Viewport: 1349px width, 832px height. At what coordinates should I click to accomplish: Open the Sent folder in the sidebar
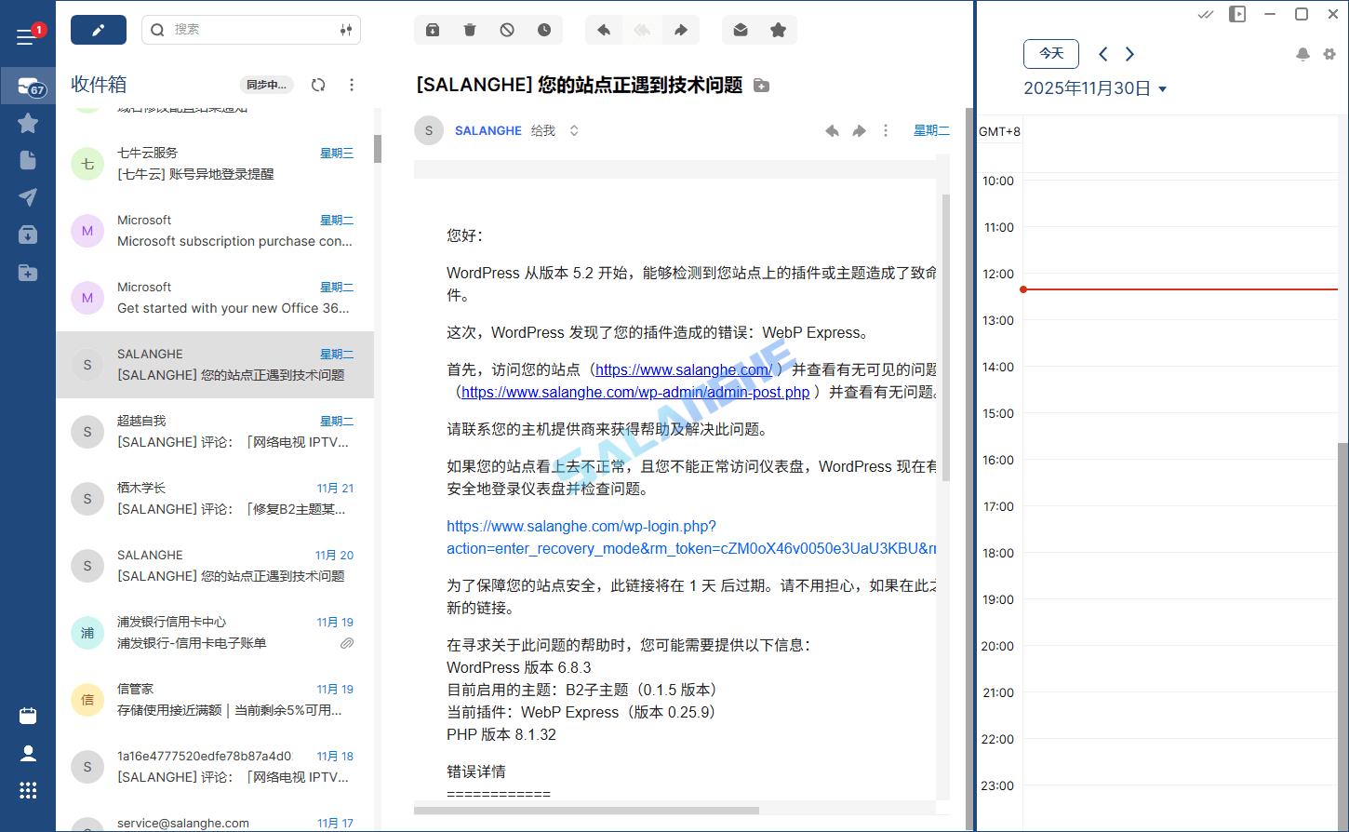pos(27,196)
